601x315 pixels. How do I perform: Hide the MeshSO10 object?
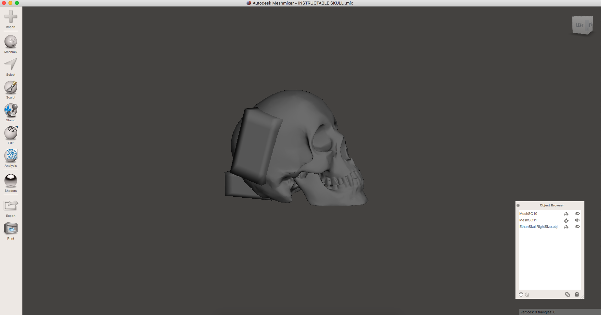click(577, 214)
